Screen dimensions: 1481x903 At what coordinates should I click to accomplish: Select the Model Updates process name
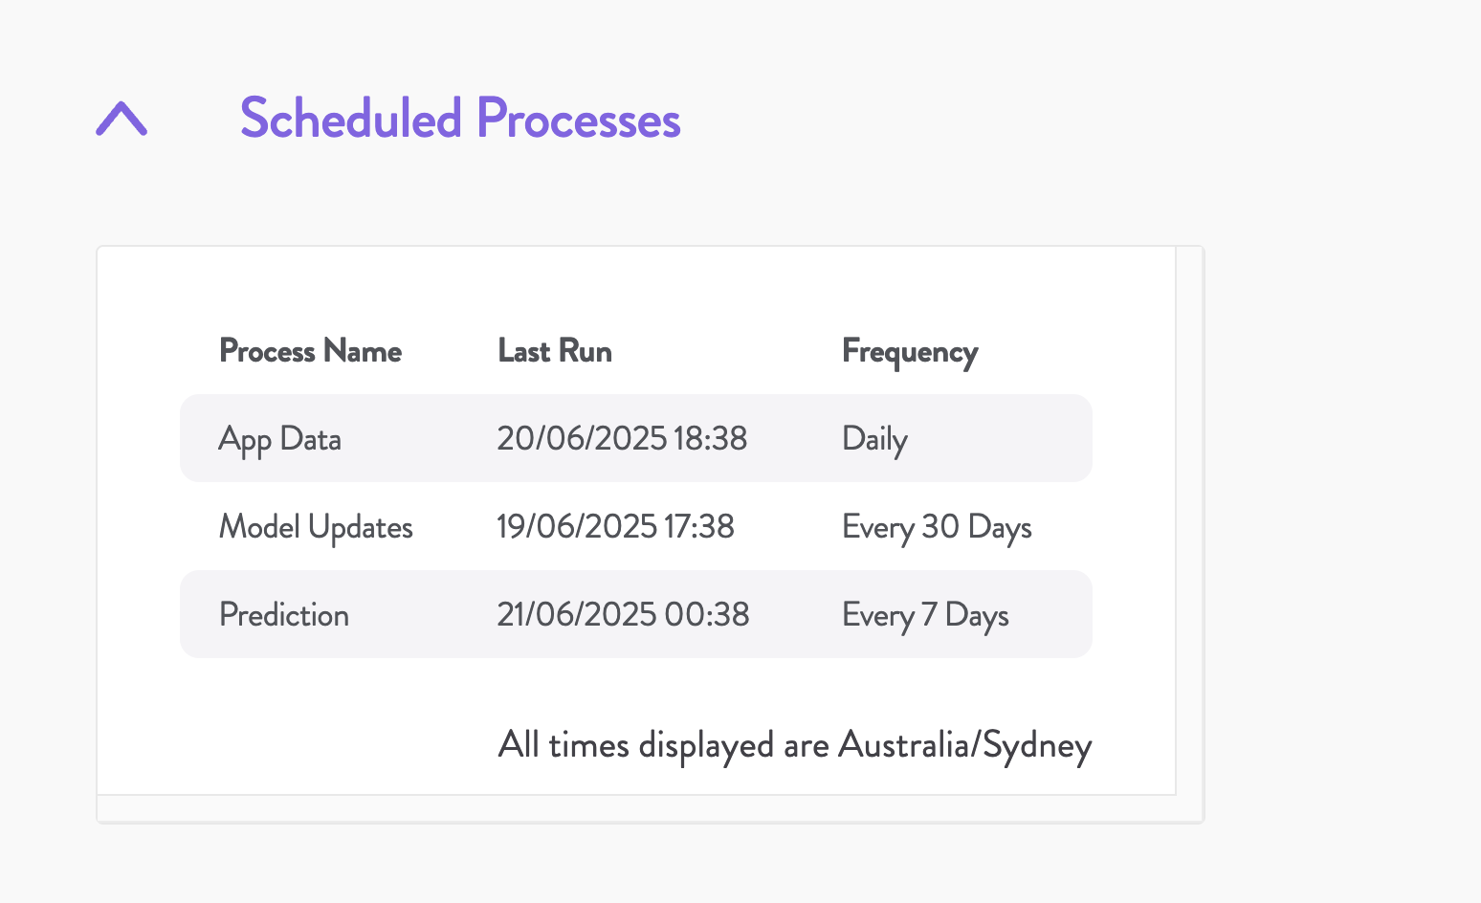[x=316, y=527]
